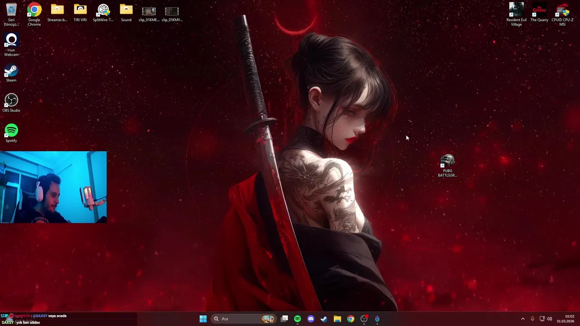
Task: Select the Iriun Webcam desktop icon
Action: click(11, 45)
